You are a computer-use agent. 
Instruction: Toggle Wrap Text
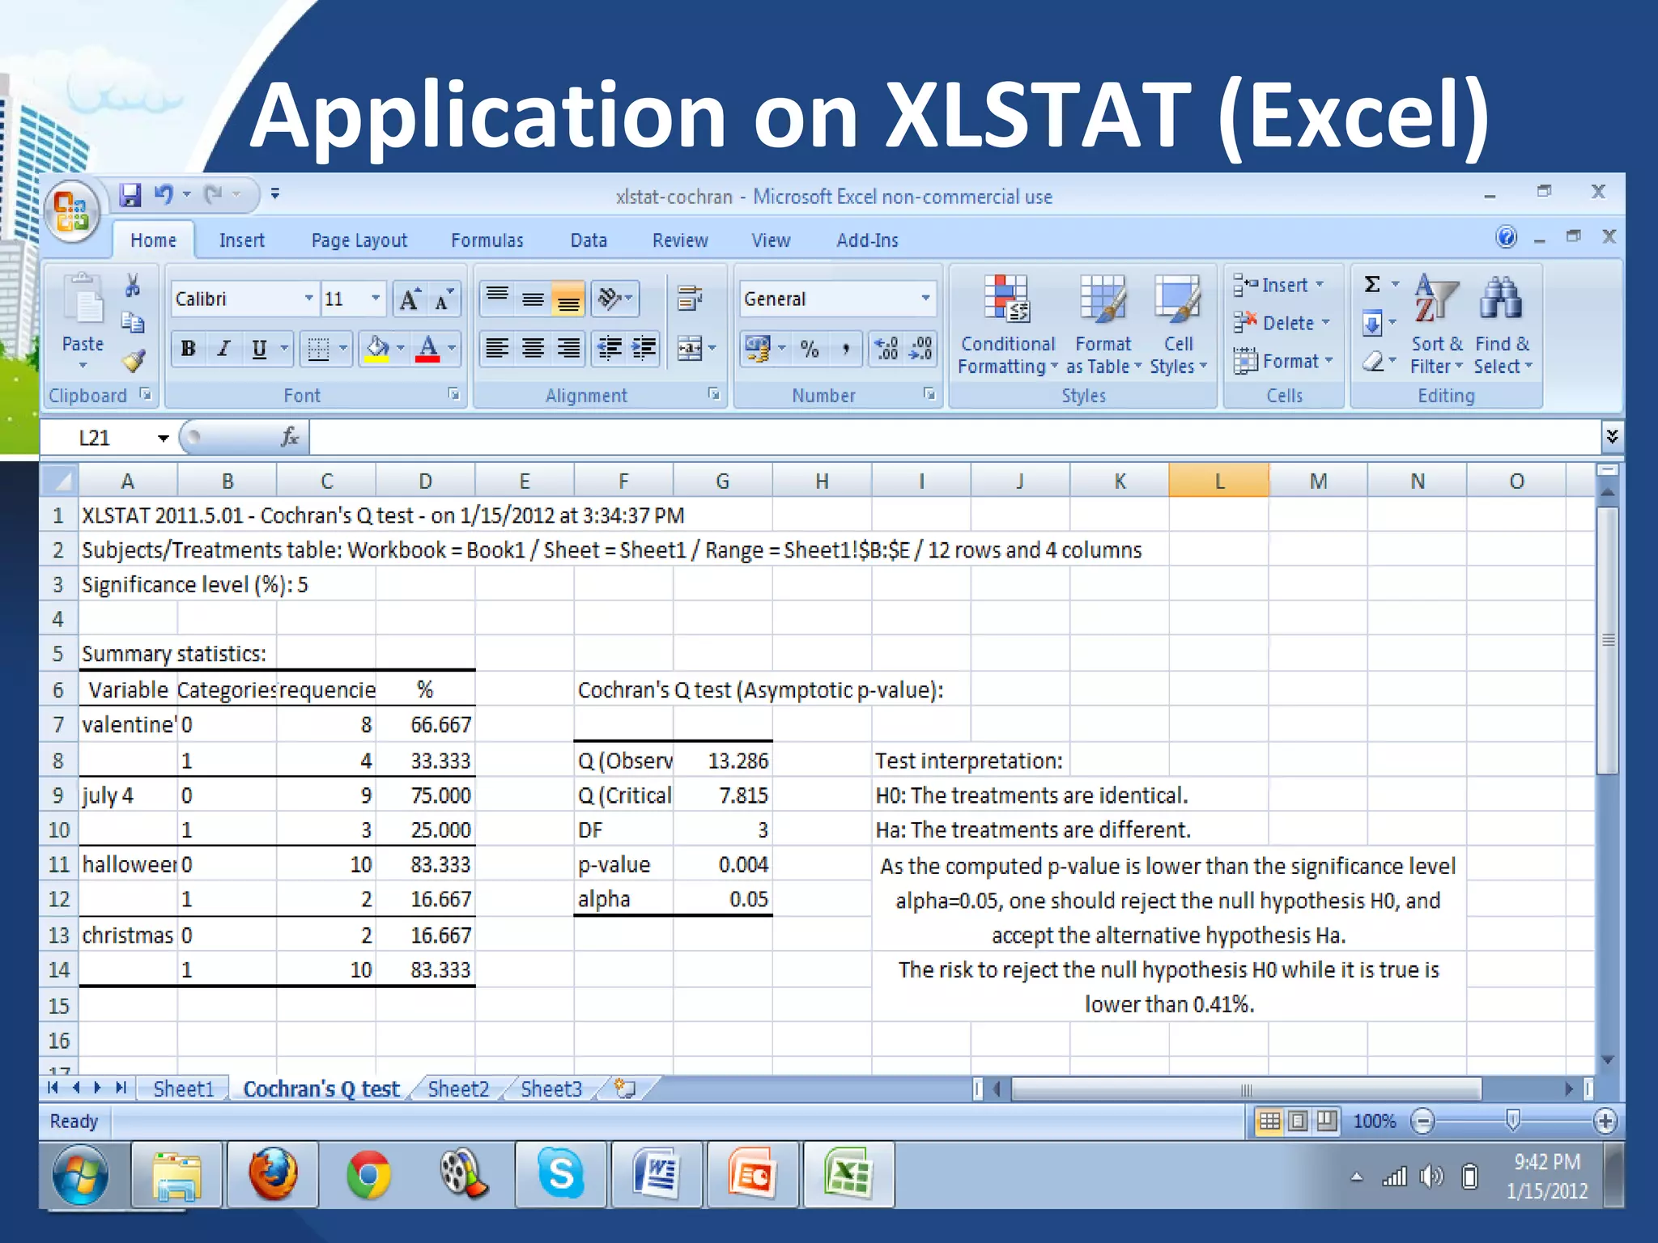coord(690,299)
